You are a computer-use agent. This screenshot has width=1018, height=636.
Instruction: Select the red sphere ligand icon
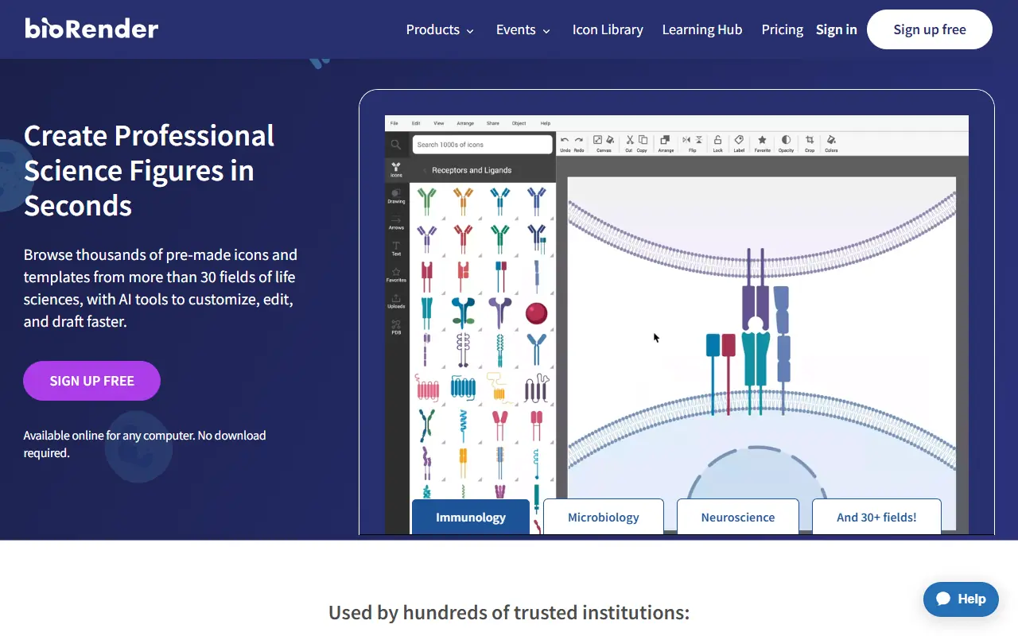[536, 313]
